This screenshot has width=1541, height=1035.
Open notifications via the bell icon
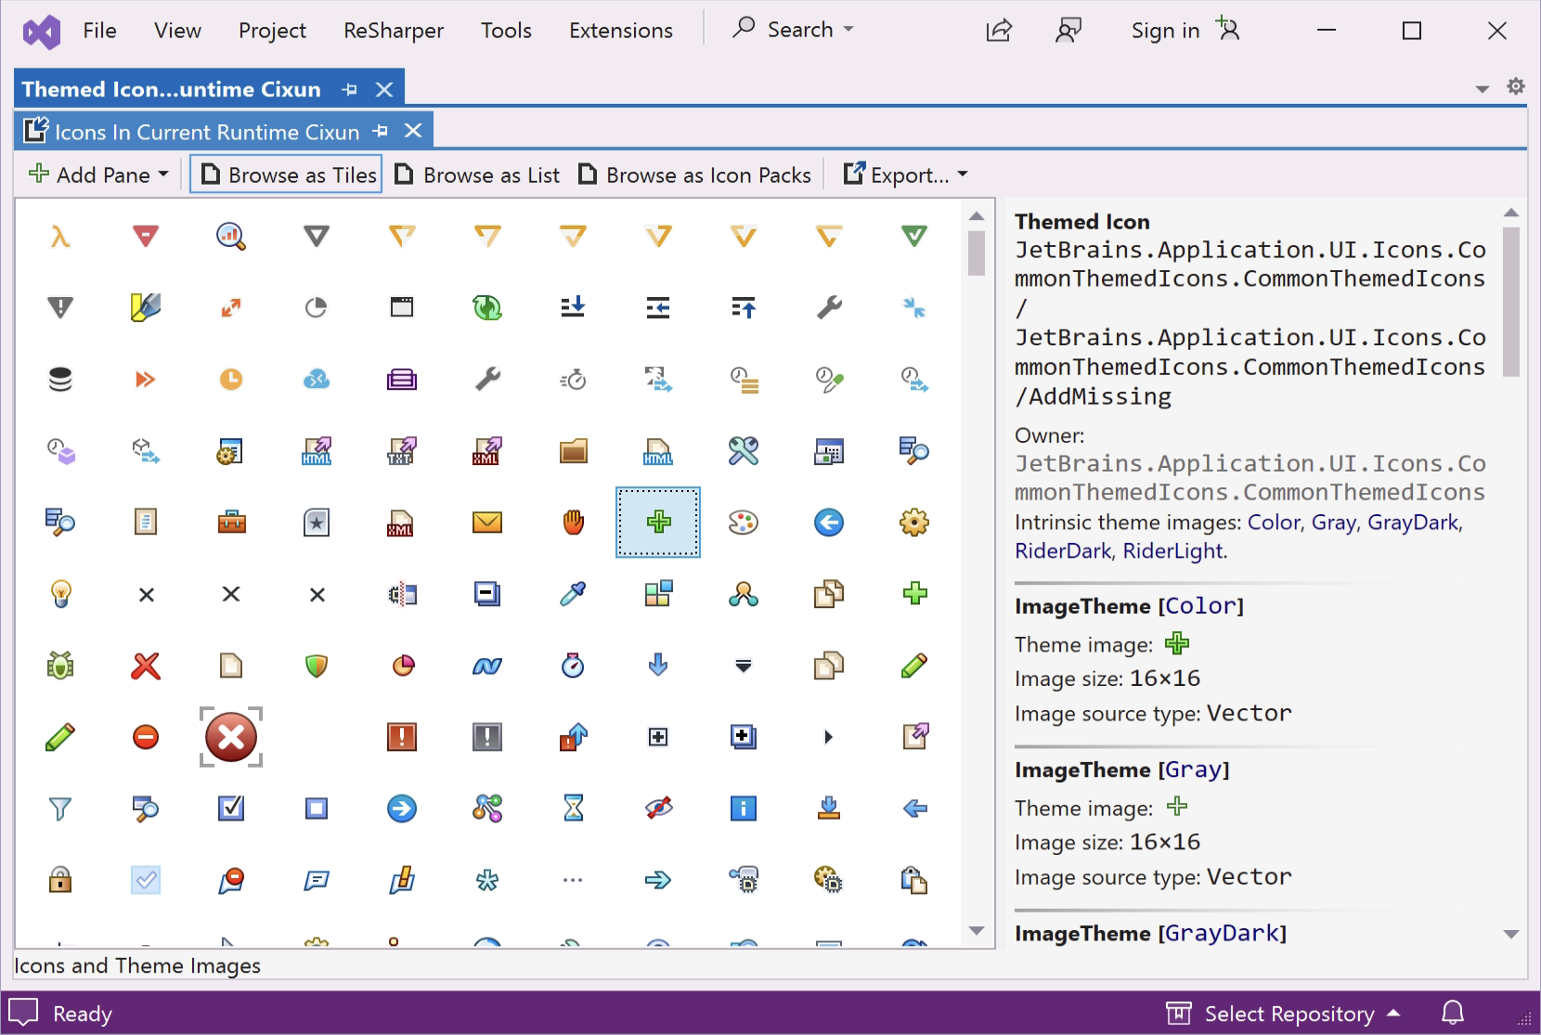coord(1453,1013)
